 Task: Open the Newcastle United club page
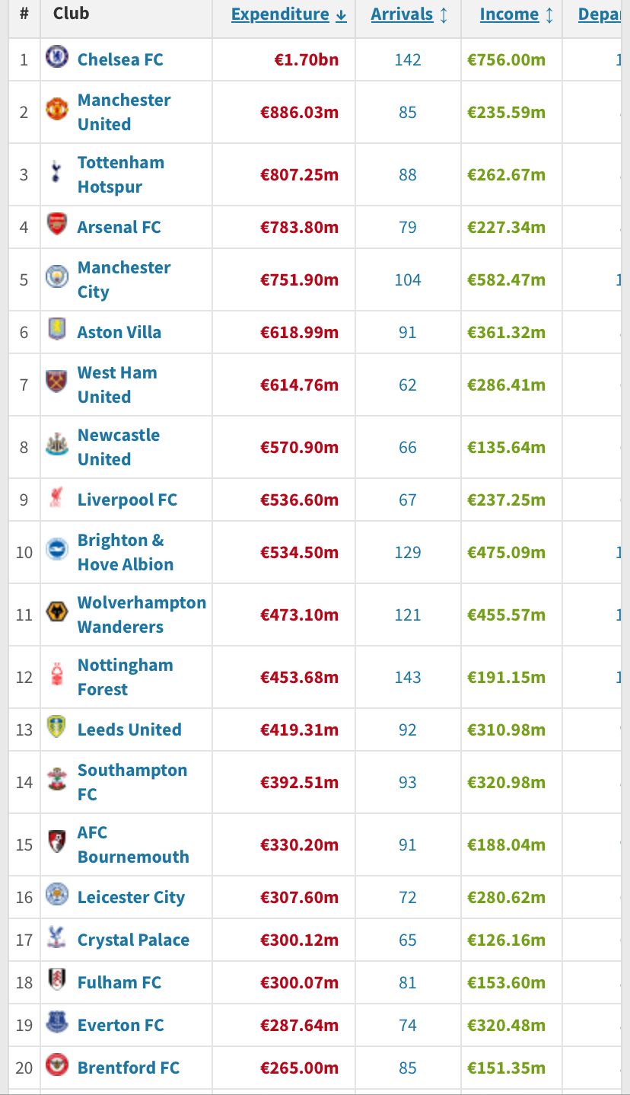coord(119,447)
